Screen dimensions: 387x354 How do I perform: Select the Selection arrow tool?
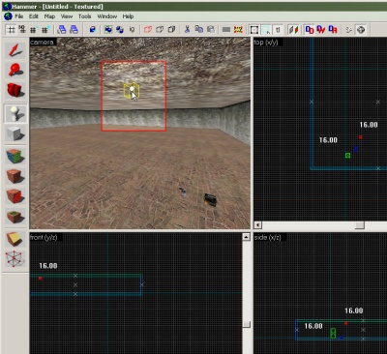pos(15,50)
